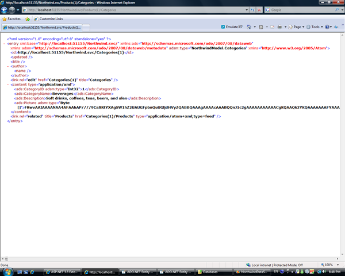This screenshot has height=276, width=345.
Task: Click the Add to Favorites Bar icon
Action: click(x=28, y=19)
